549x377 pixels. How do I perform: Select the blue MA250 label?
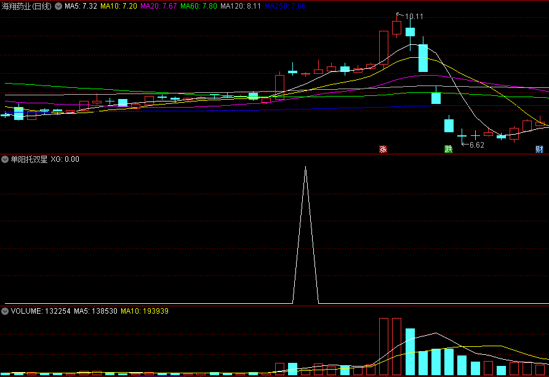pos(285,6)
